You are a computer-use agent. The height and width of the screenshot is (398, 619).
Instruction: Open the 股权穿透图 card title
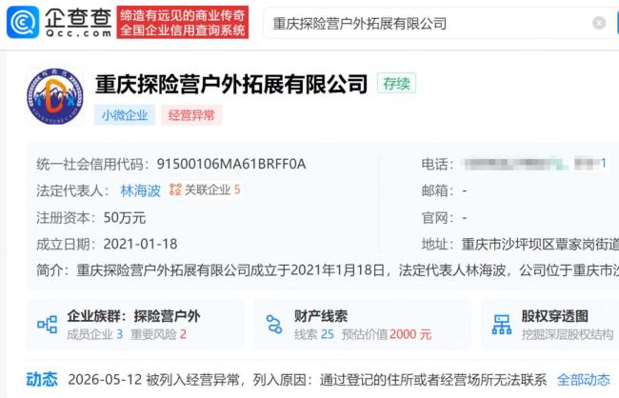[554, 316]
